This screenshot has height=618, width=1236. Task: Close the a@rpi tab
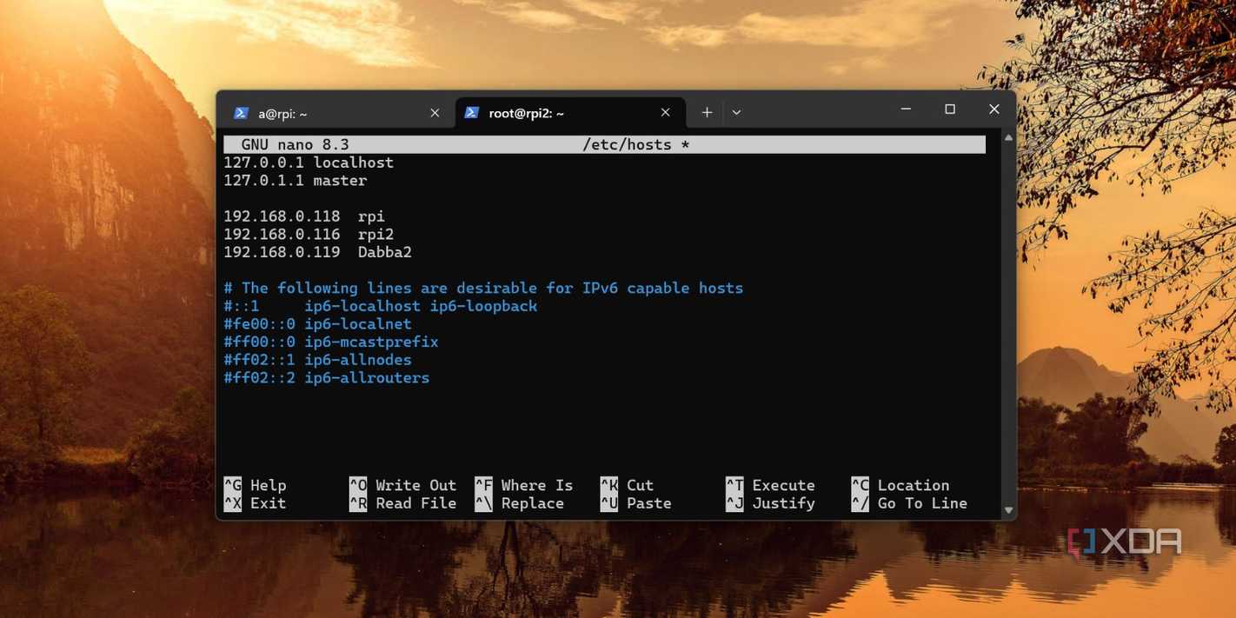(435, 113)
